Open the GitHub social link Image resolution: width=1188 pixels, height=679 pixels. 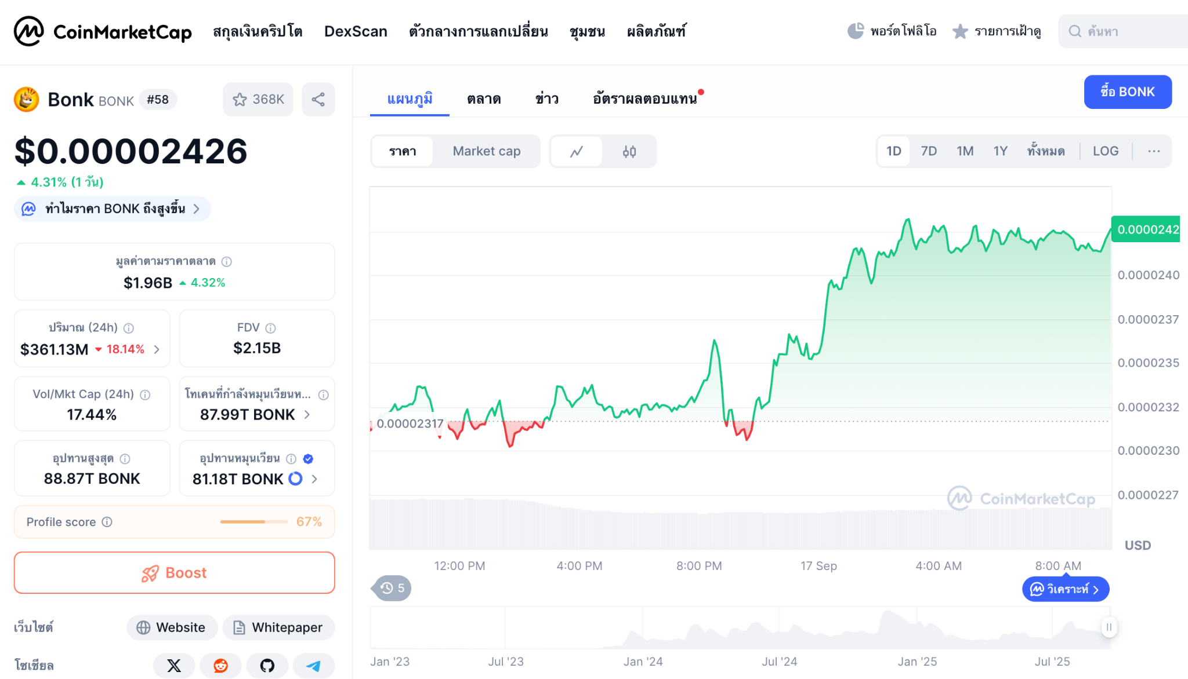pyautogui.click(x=267, y=665)
